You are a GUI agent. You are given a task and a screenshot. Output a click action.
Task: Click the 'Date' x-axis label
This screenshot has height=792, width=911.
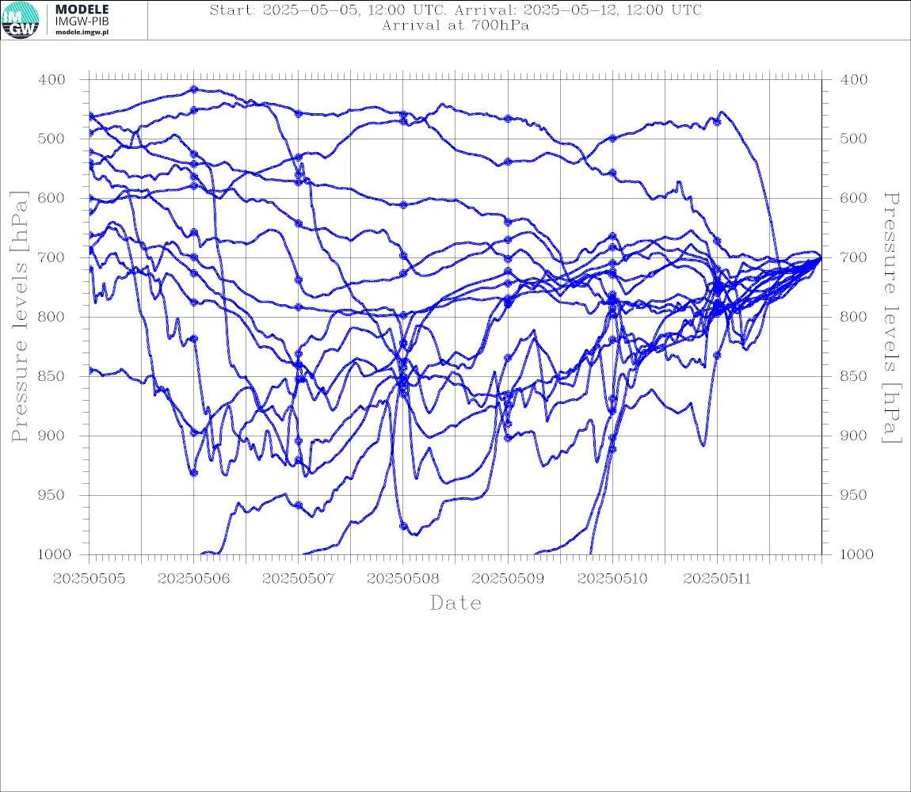click(455, 604)
